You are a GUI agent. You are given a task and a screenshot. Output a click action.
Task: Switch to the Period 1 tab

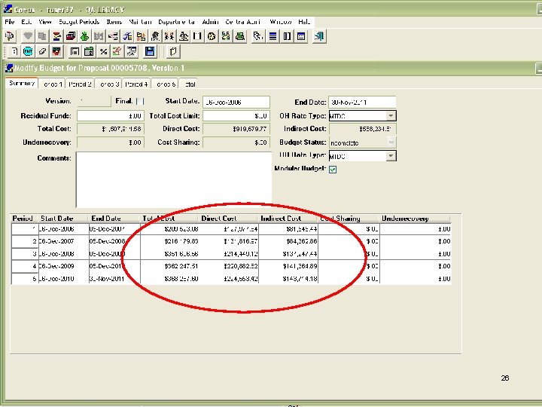[x=52, y=84]
